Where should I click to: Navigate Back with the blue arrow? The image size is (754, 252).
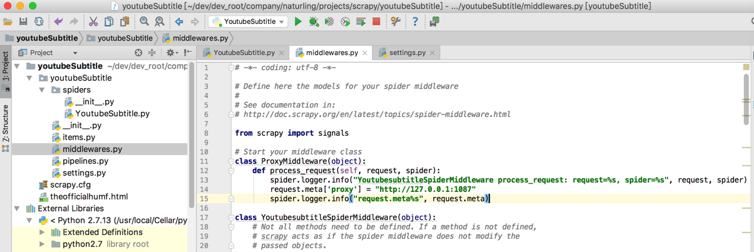click(x=179, y=21)
